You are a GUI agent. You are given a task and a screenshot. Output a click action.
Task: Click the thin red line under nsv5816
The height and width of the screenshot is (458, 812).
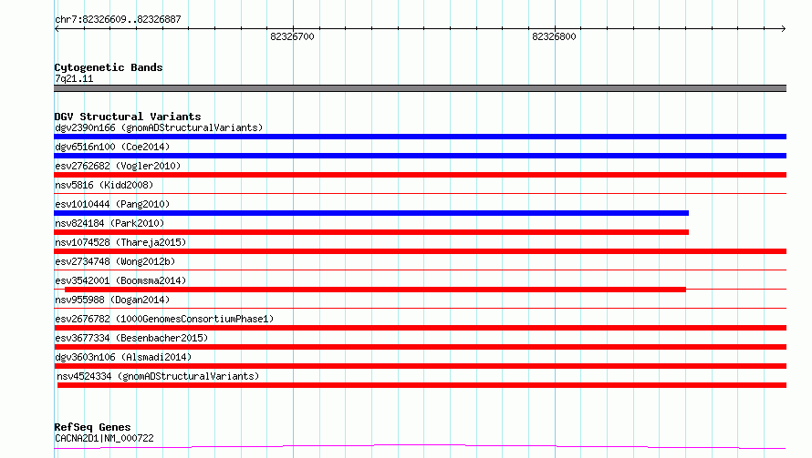pyautogui.click(x=420, y=194)
